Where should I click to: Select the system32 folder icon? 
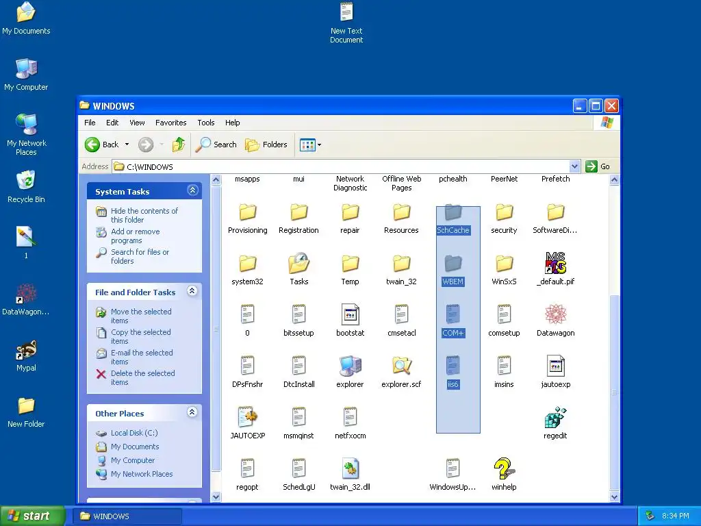click(x=247, y=263)
